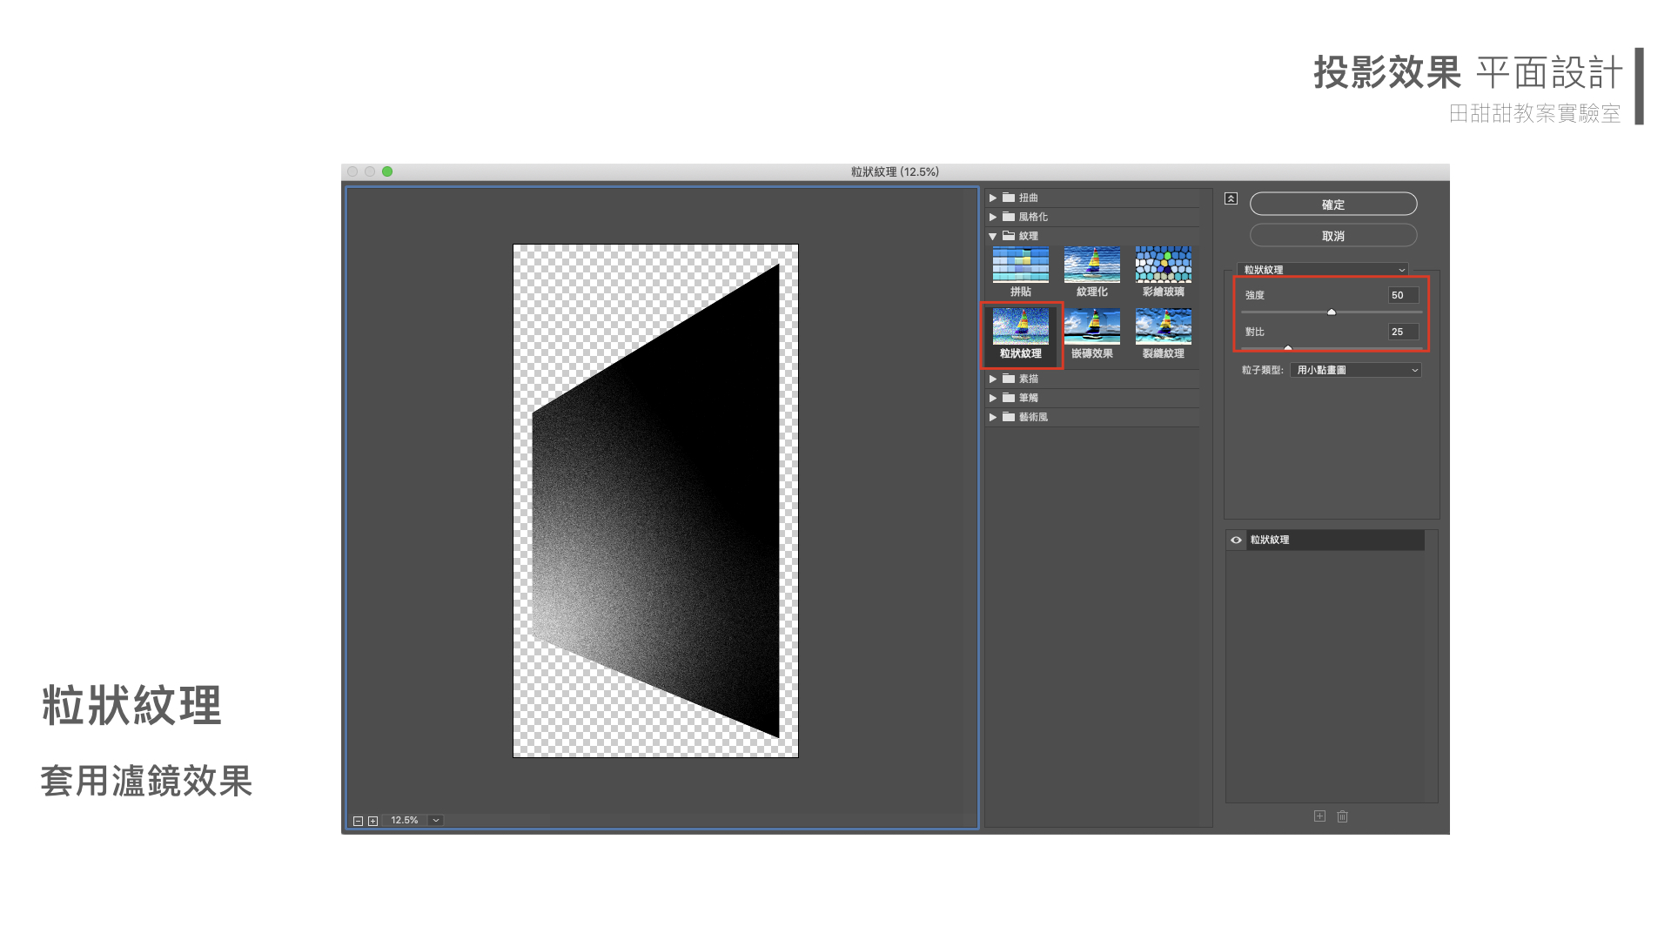Viewport: 1671px width, 940px height.
Task: Click the delete effect layer trash icon
Action: point(1342,816)
